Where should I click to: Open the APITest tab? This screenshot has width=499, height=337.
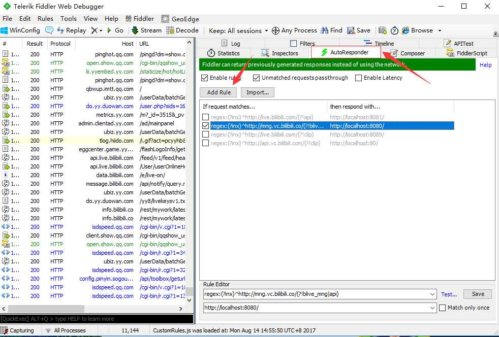458,43
